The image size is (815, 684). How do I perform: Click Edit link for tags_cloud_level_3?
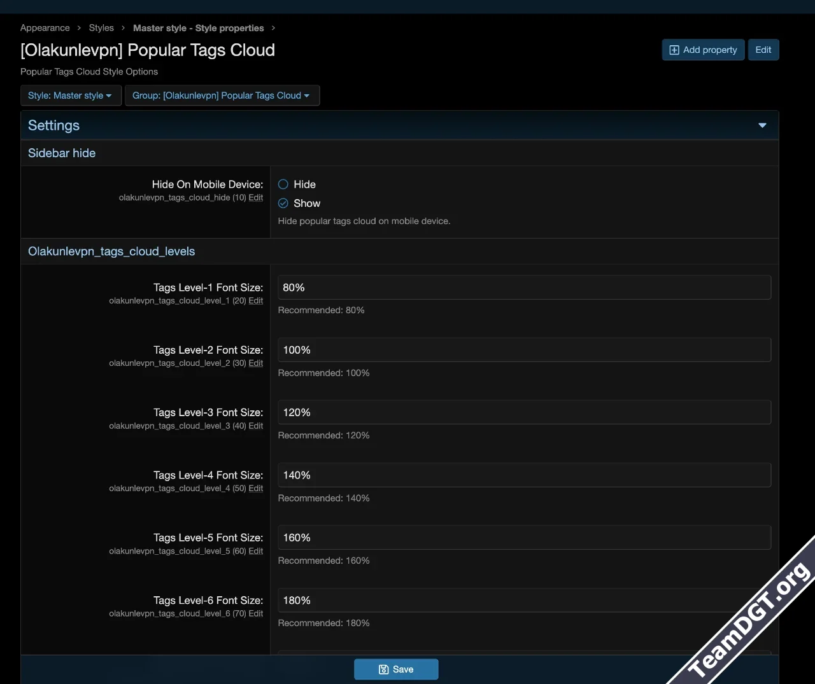256,426
